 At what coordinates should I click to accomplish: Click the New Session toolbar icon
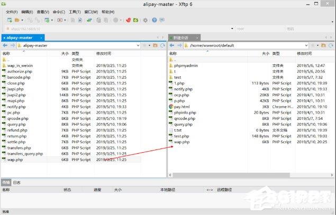click(x=10, y=20)
